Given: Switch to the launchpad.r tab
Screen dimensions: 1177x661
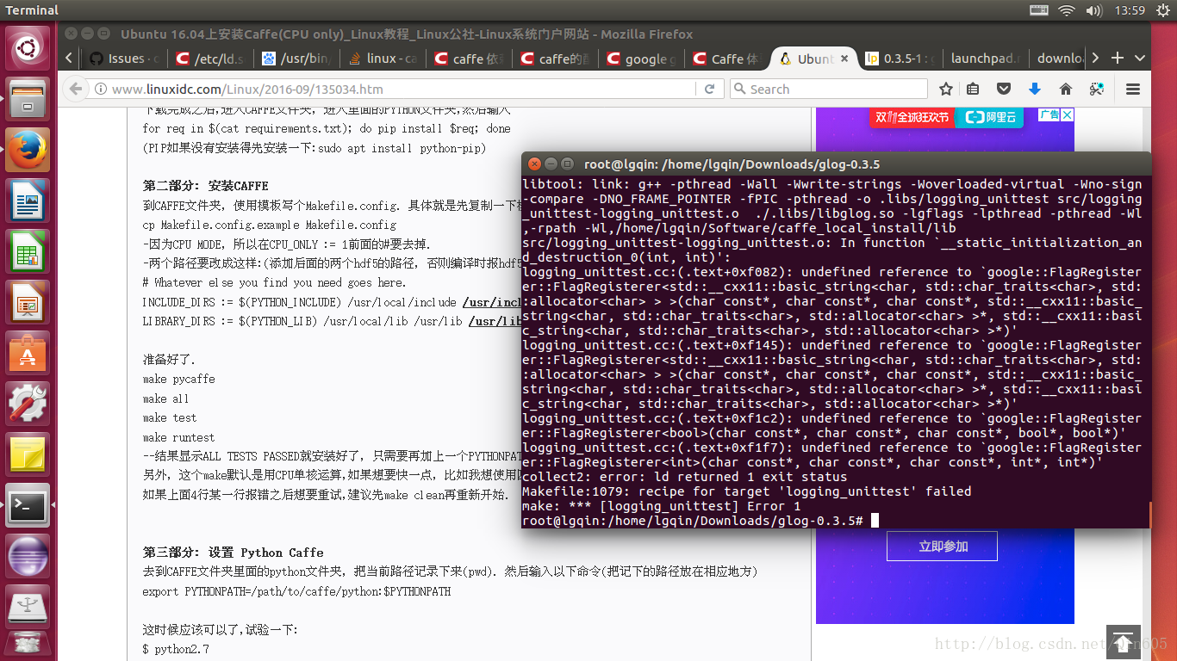Looking at the screenshot, I should [x=986, y=59].
